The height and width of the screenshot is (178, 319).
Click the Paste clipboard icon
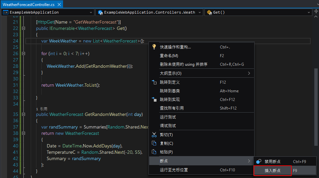(x=154, y=152)
